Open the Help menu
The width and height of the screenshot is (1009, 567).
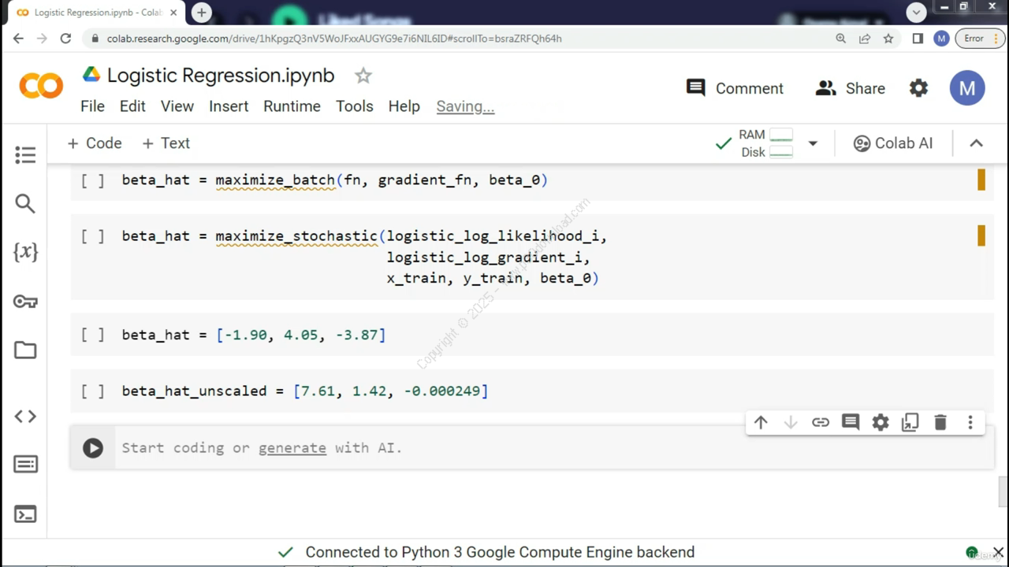(x=404, y=106)
